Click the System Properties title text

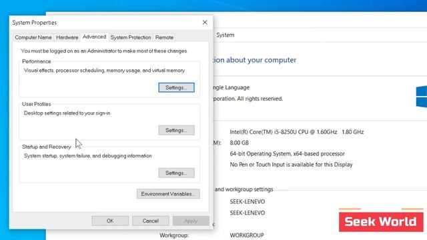click(35, 23)
